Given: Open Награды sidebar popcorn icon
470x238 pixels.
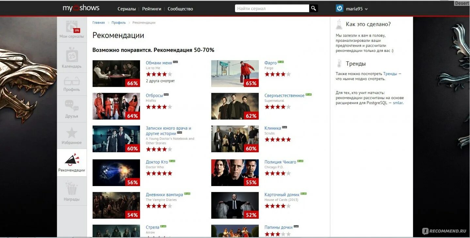Looking at the screenshot, I should (x=72, y=188).
